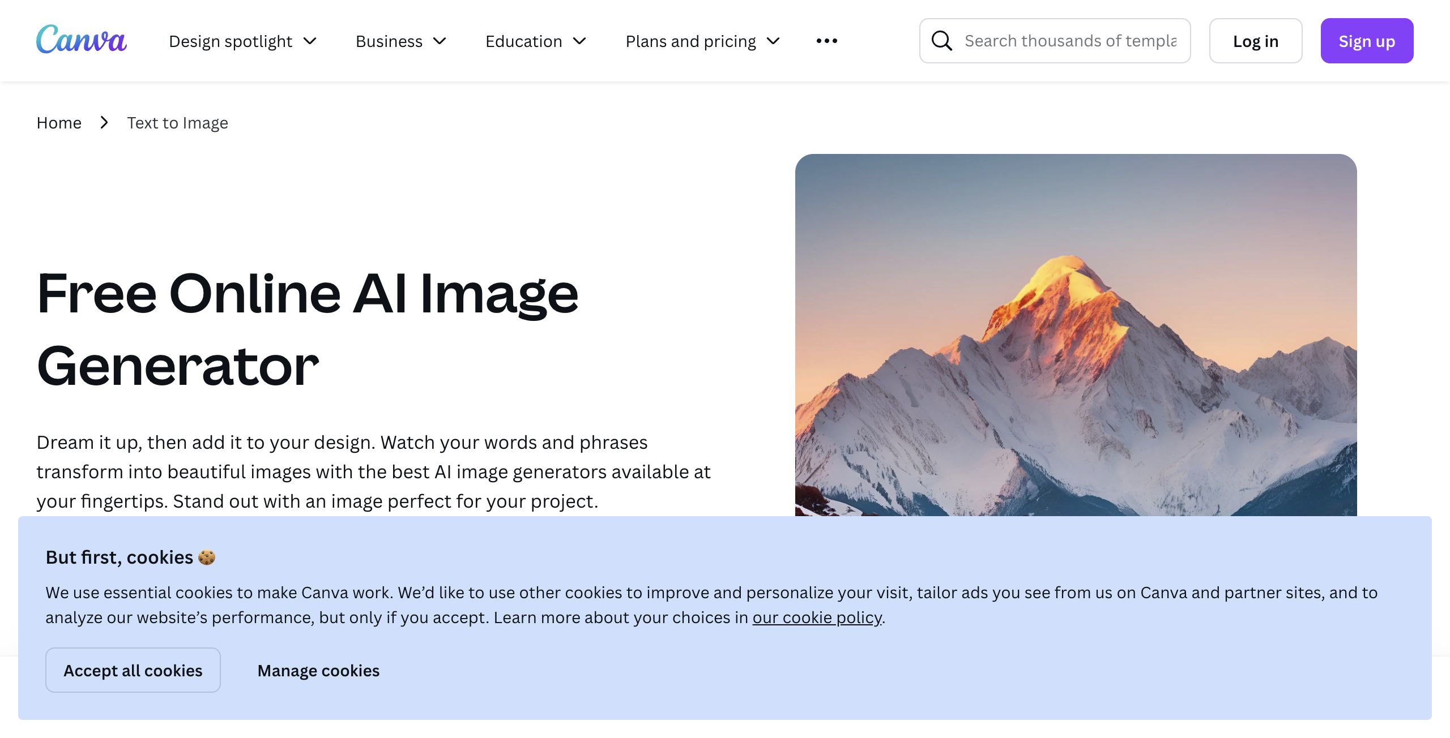Click the cookie emoji in banner heading
The image size is (1450, 738).
[x=207, y=557]
